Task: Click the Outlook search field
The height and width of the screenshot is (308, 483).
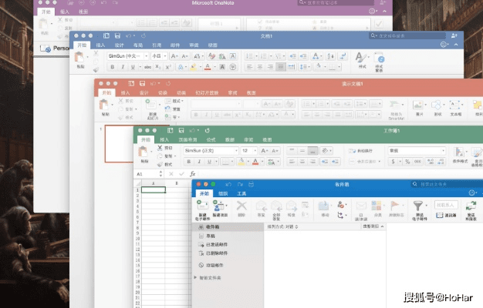Action: 451,185
